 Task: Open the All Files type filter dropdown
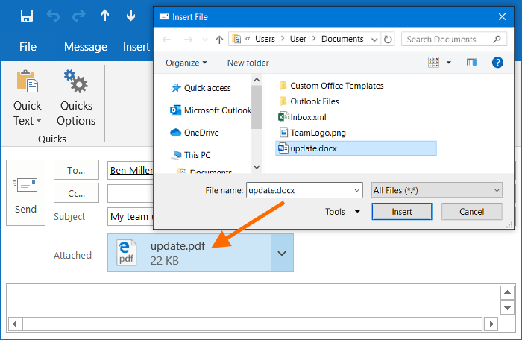point(436,190)
